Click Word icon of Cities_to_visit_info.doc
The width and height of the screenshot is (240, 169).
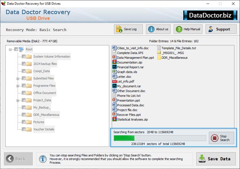coord(114,48)
